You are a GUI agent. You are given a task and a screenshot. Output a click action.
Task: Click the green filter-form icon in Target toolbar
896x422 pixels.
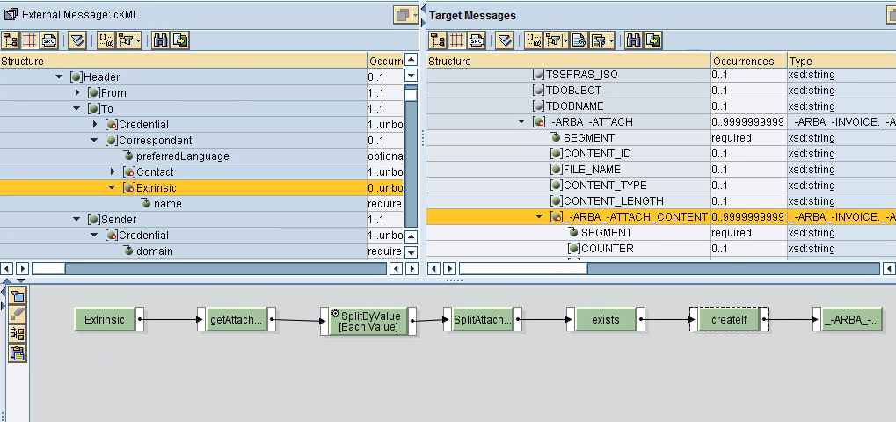[x=598, y=40]
